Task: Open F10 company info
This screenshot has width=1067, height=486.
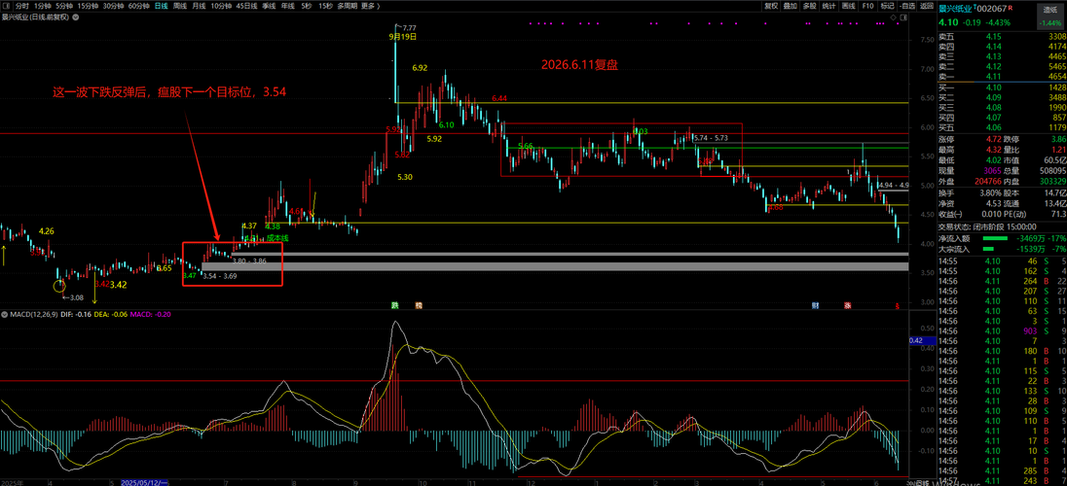Action: (x=867, y=6)
